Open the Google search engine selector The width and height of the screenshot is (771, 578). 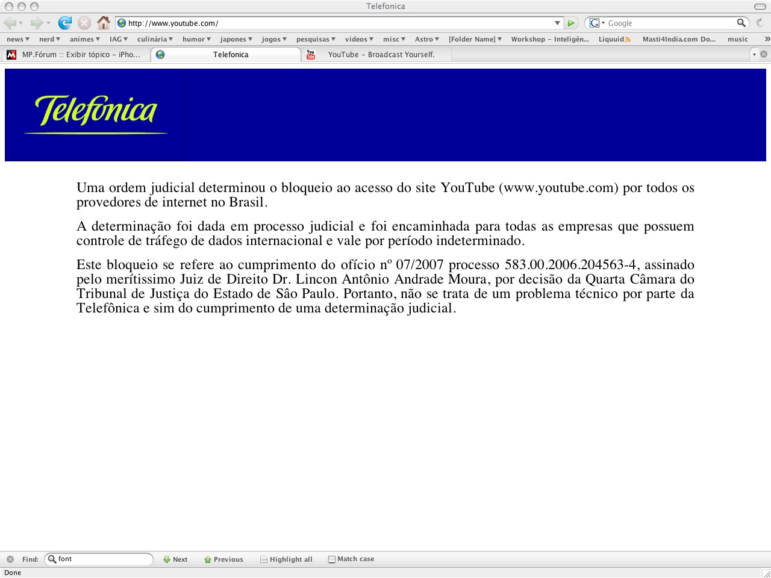(597, 23)
